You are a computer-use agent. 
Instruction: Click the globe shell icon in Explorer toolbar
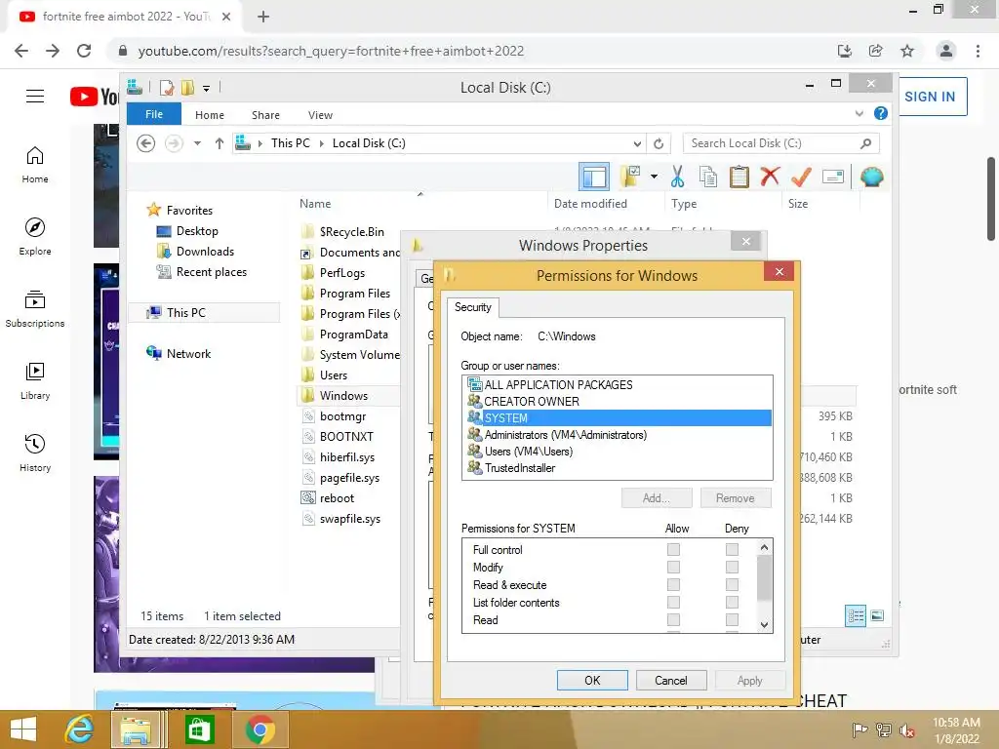871,177
